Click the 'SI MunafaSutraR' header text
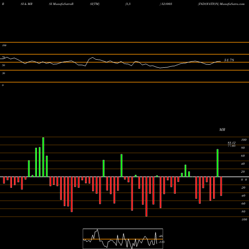Screen dimensions: 249x249 (61, 4)
